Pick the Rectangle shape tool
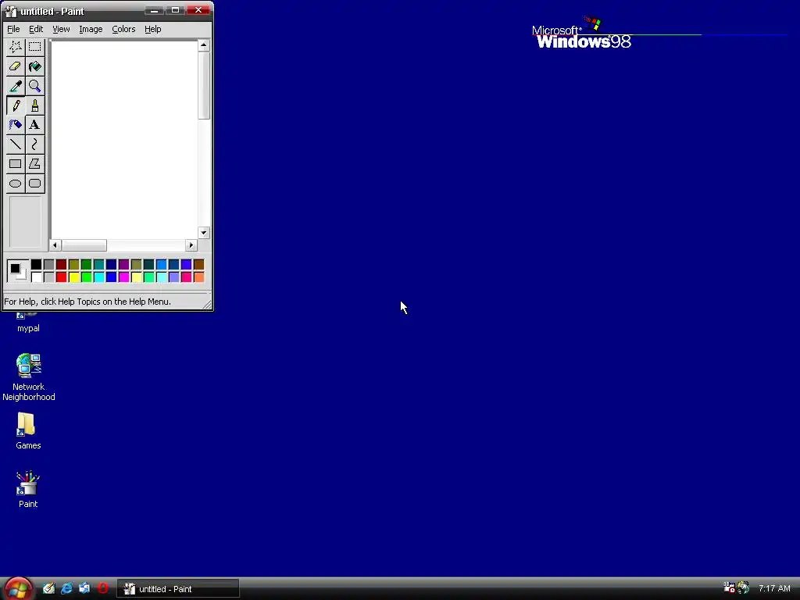The width and height of the screenshot is (800, 600). tap(16, 164)
